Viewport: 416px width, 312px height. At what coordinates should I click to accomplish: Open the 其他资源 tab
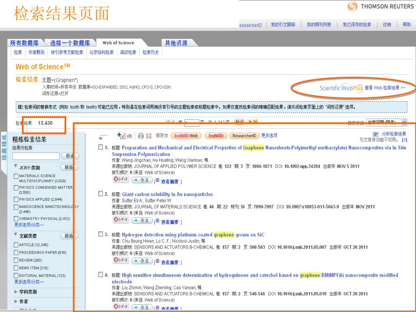(x=176, y=43)
